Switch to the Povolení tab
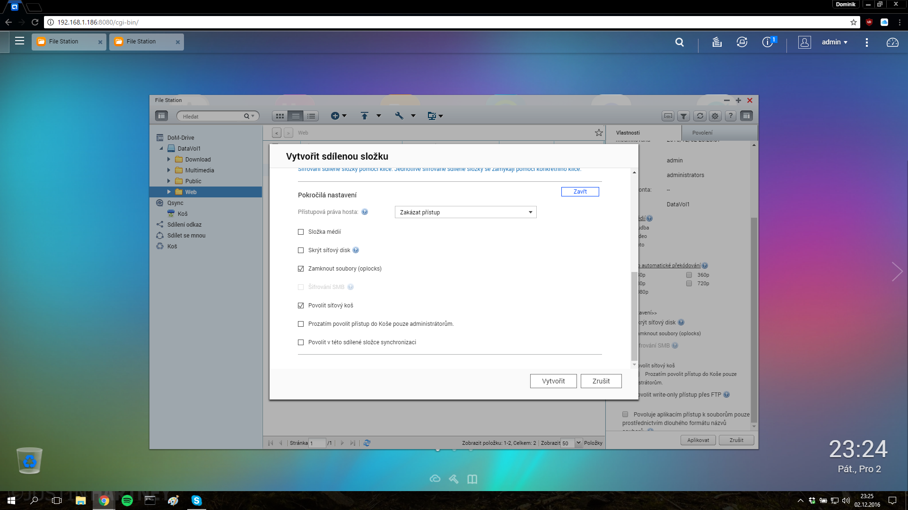The width and height of the screenshot is (908, 510). [702, 133]
